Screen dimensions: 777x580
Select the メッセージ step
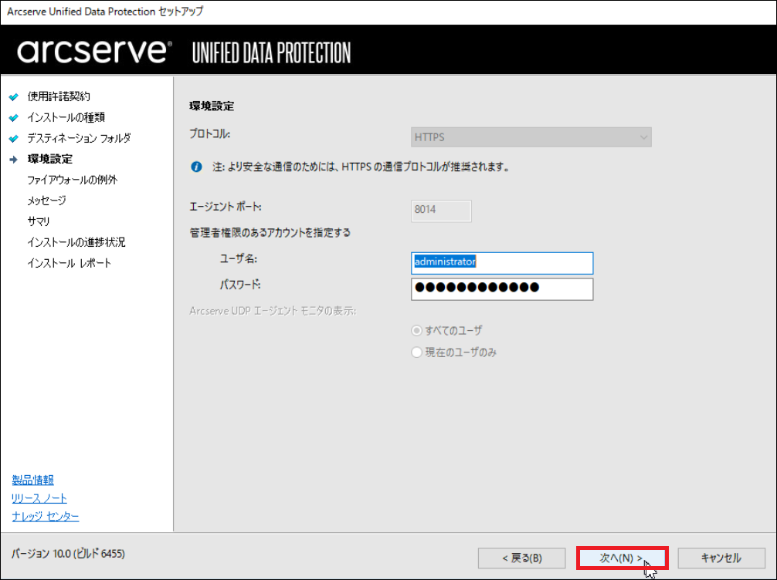46,201
